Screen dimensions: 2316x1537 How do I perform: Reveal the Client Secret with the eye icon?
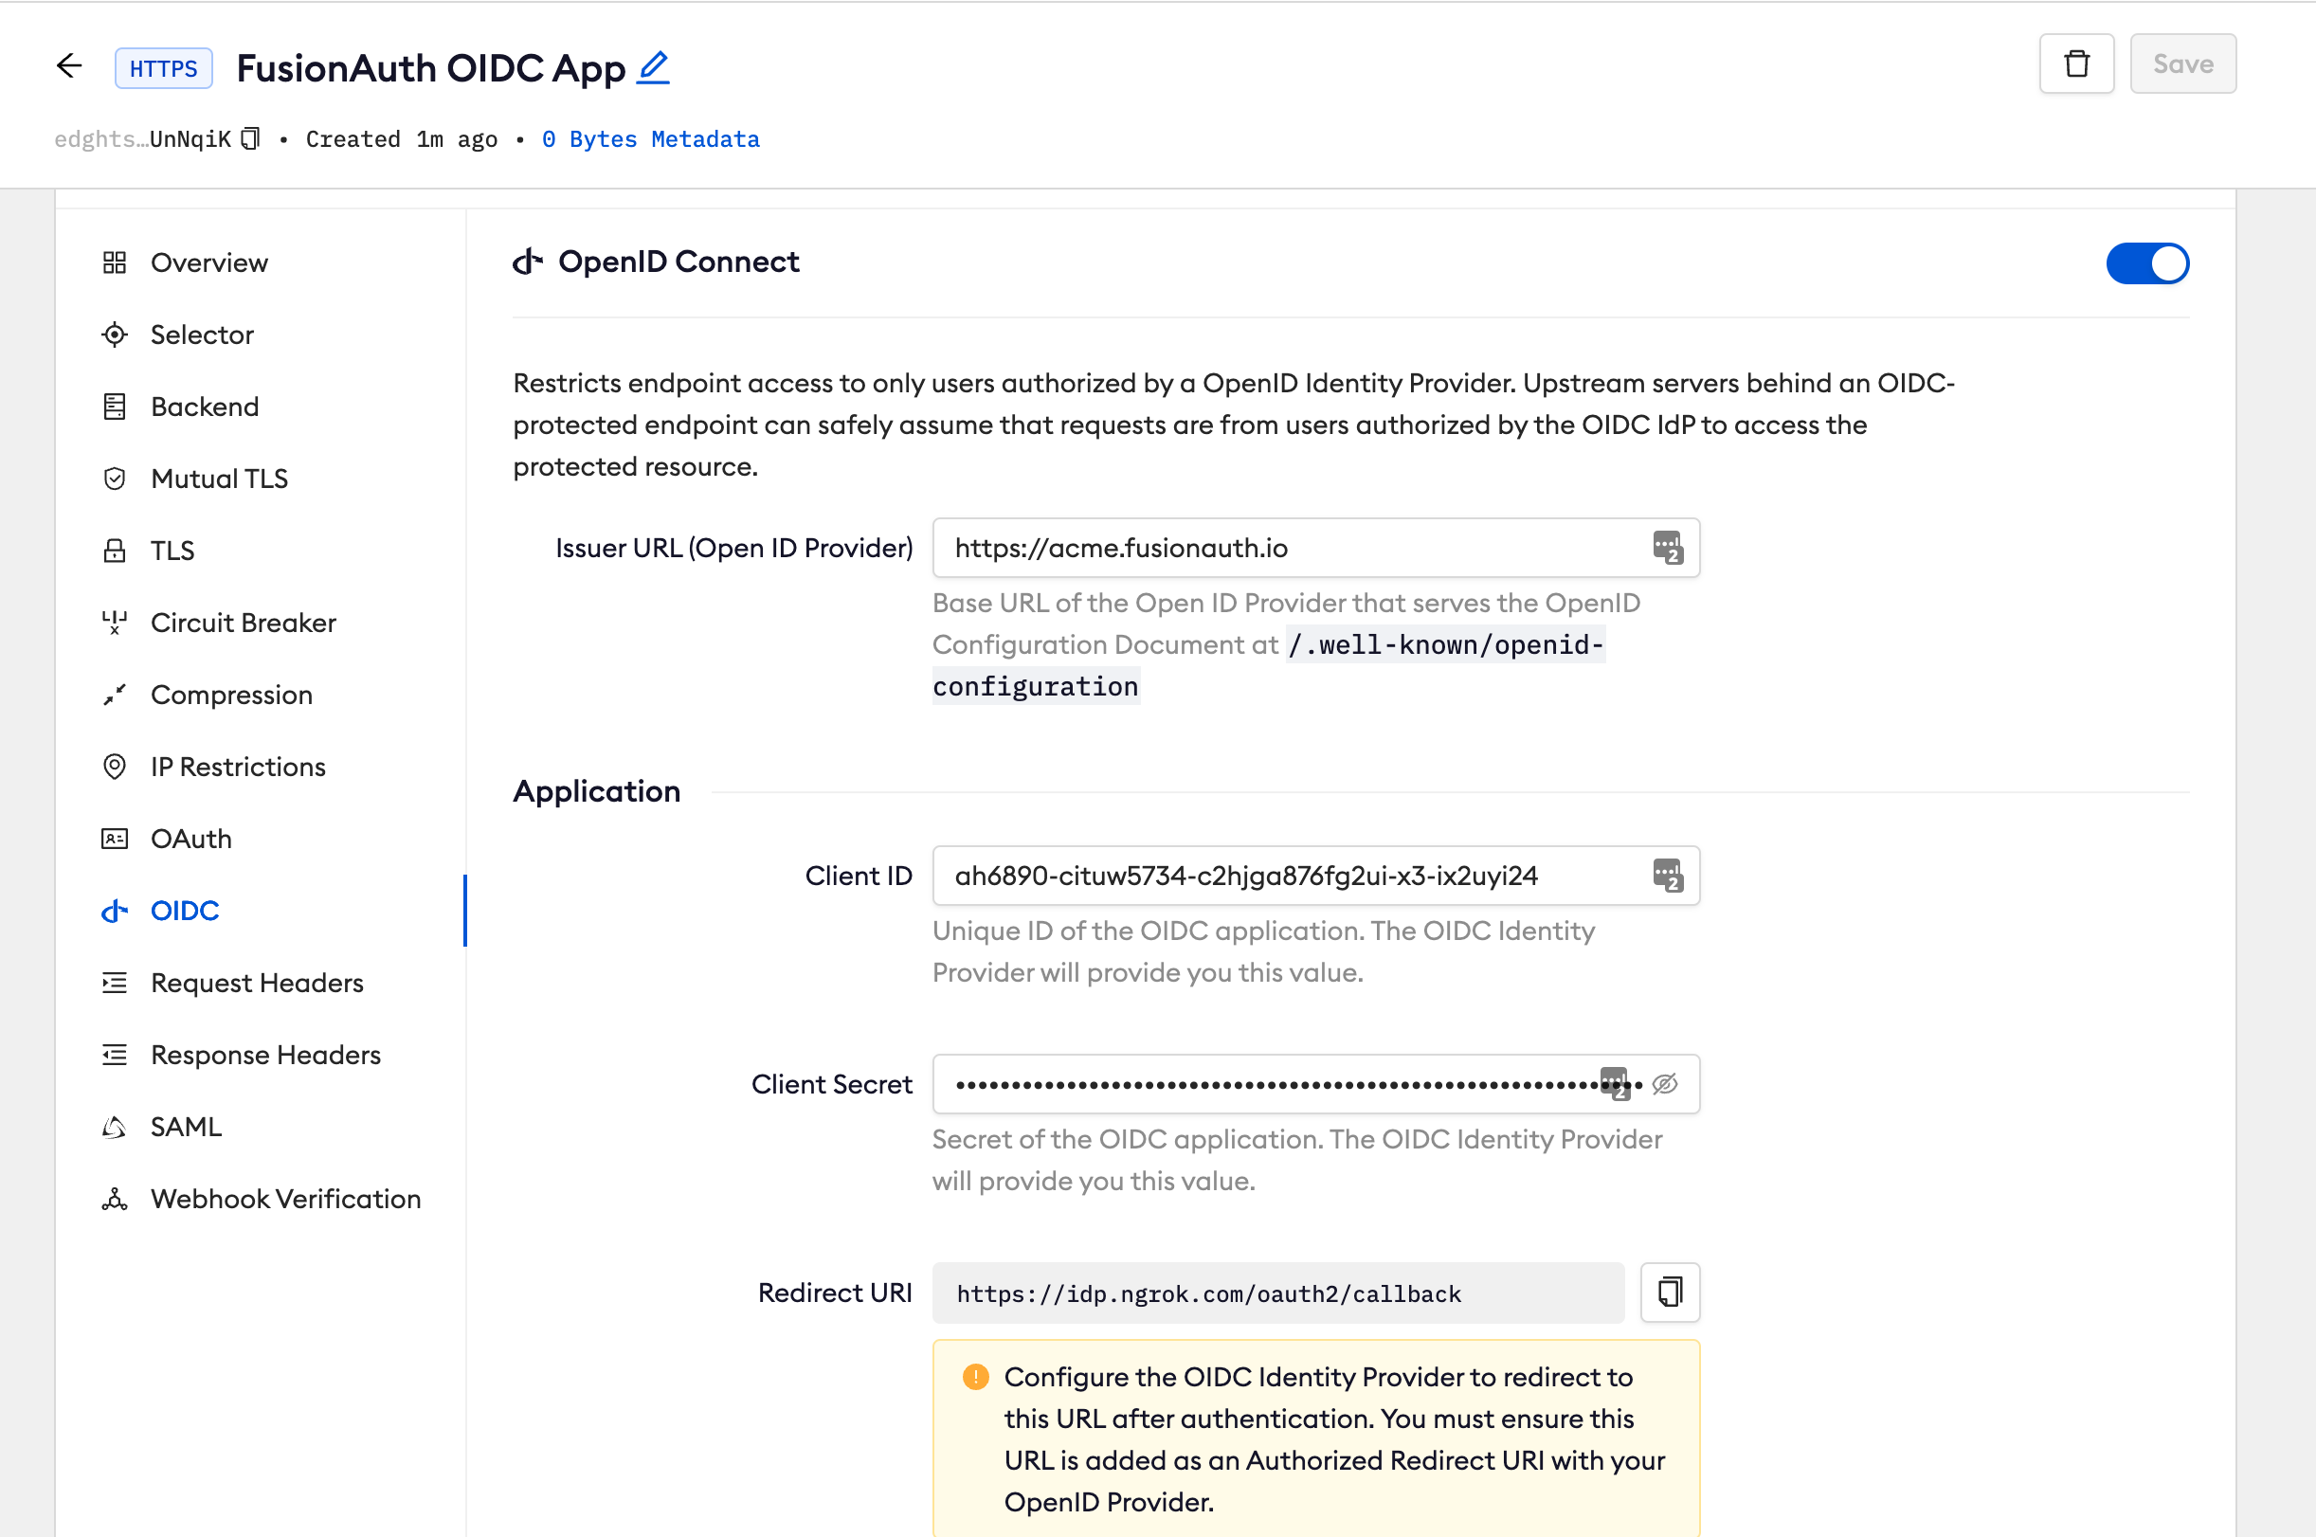pos(1665,1083)
